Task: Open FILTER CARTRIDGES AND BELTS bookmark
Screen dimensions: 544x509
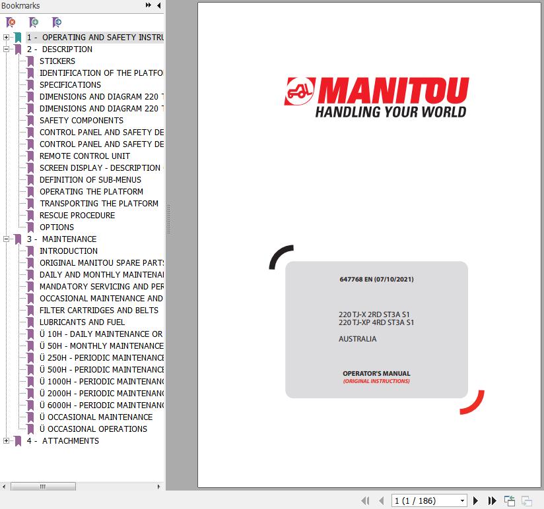Action: click(99, 310)
